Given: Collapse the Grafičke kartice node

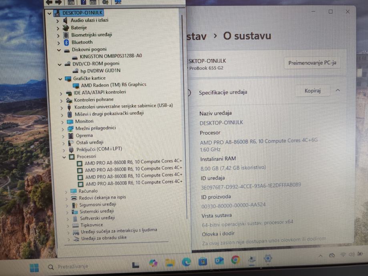Looking at the screenshot, I should (x=60, y=79).
